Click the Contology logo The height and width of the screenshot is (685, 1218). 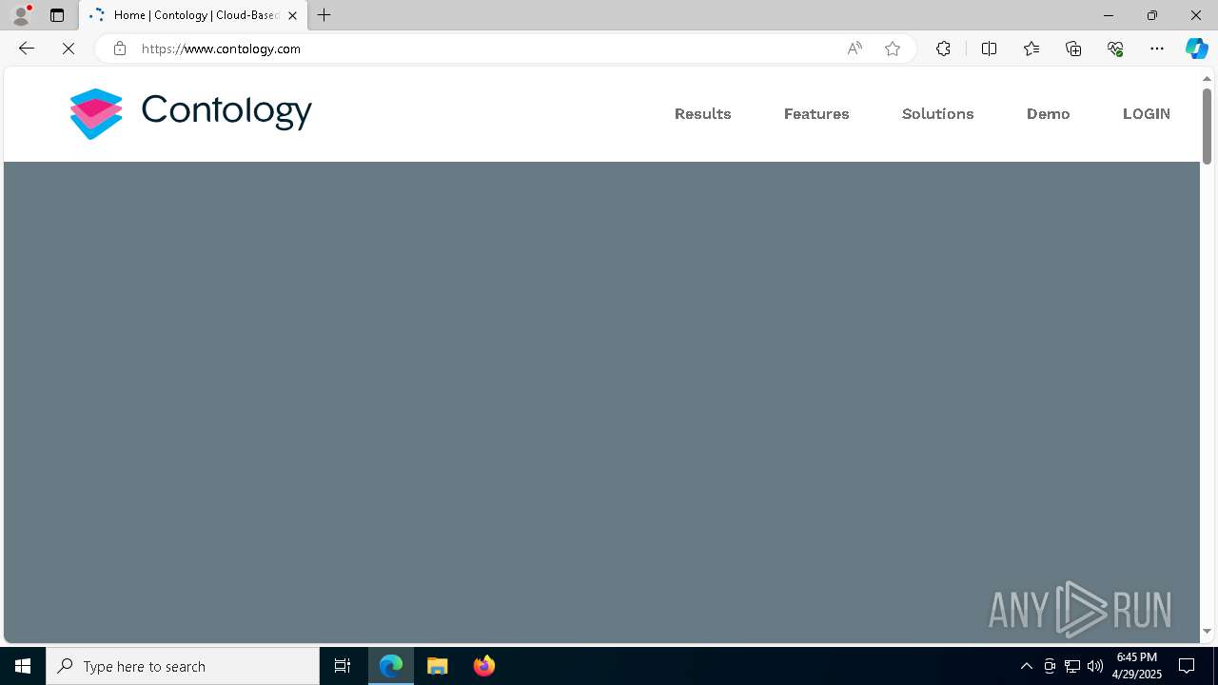pos(190,113)
